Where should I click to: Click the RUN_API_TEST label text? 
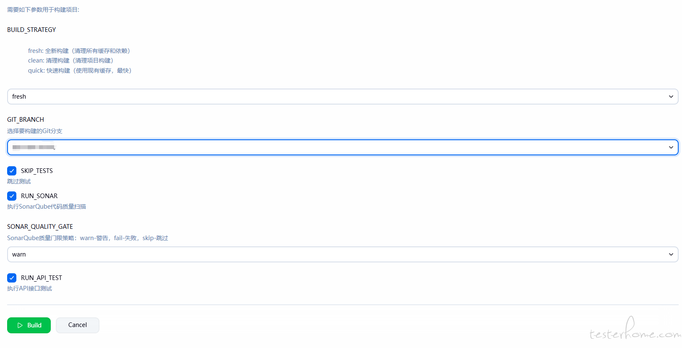tap(42, 278)
